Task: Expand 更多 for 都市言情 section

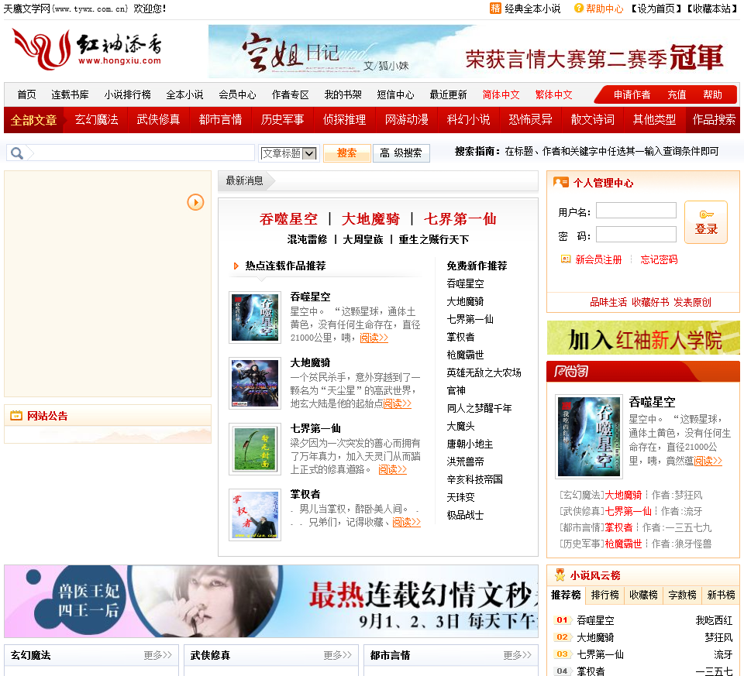Action: point(517,655)
